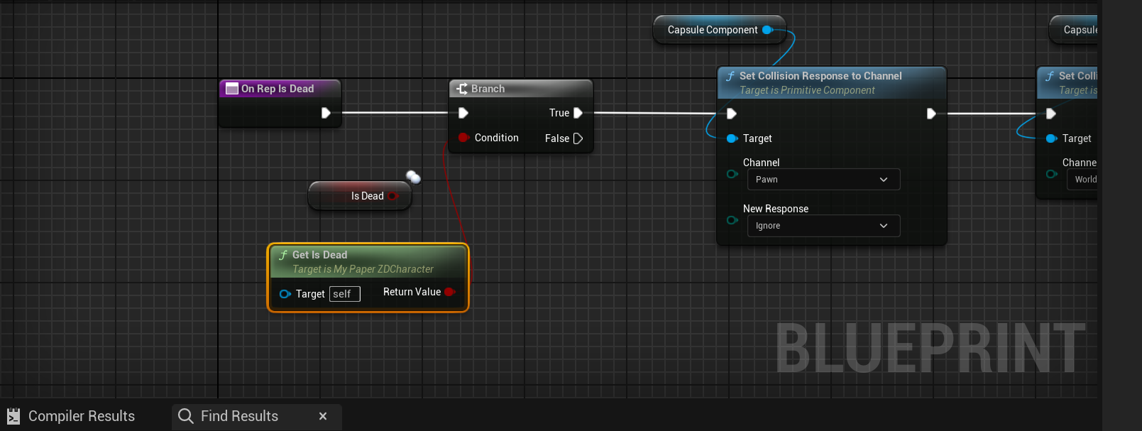Close the Find Results tab
Image resolution: width=1142 pixels, height=431 pixels.
(323, 416)
